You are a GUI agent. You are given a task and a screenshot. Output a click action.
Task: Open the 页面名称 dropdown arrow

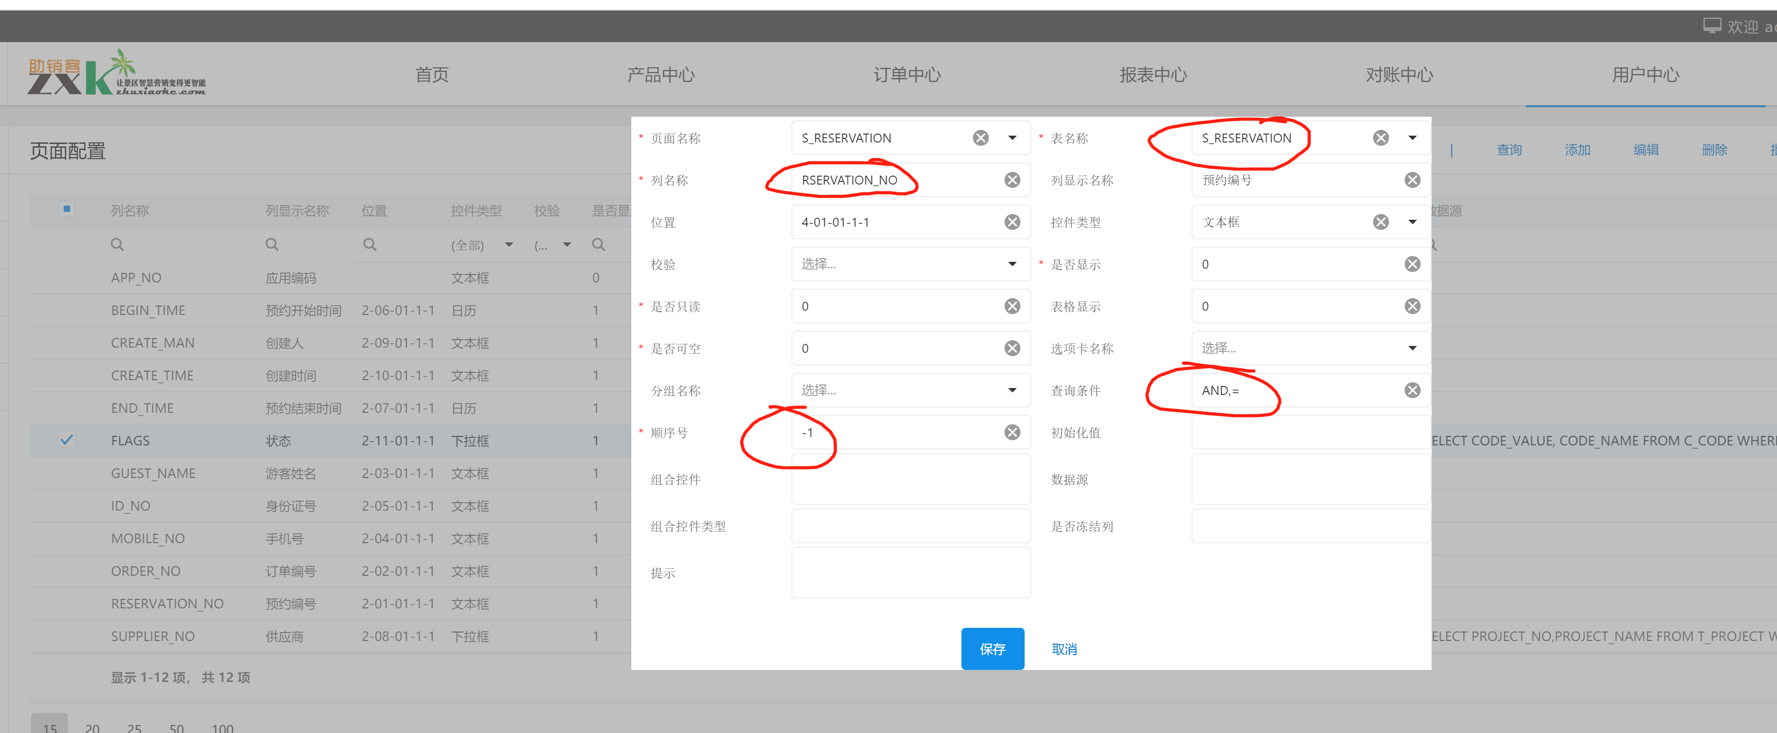click(x=1011, y=138)
